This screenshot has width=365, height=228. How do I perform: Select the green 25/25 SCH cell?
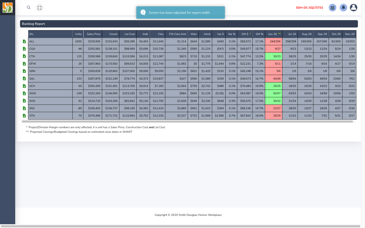(274, 86)
